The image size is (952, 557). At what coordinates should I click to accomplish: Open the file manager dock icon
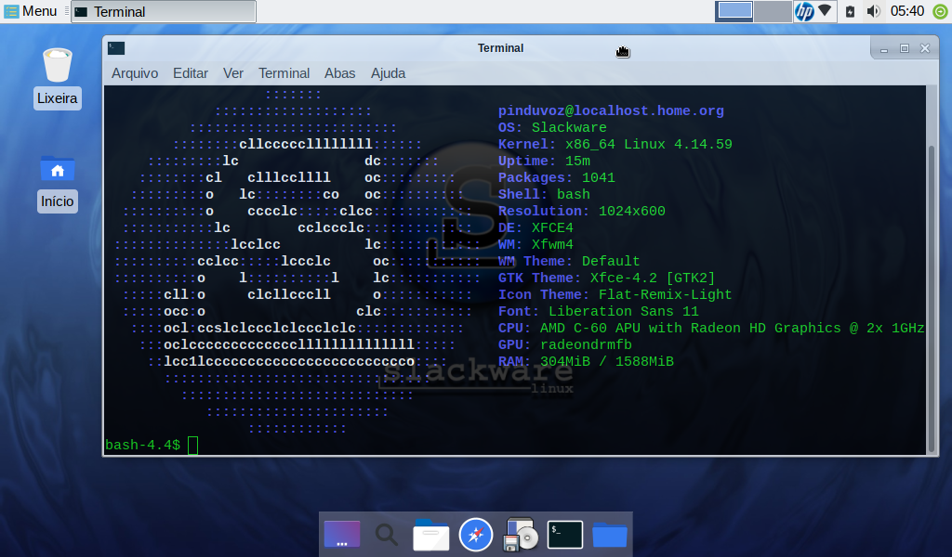(431, 535)
